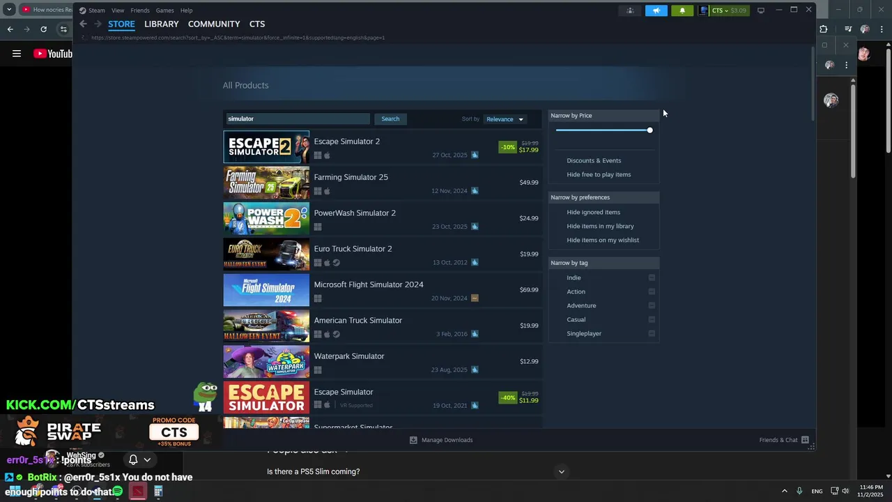Screen dimensions: 892x502
Task: Click the Search button
Action: [x=390, y=119]
